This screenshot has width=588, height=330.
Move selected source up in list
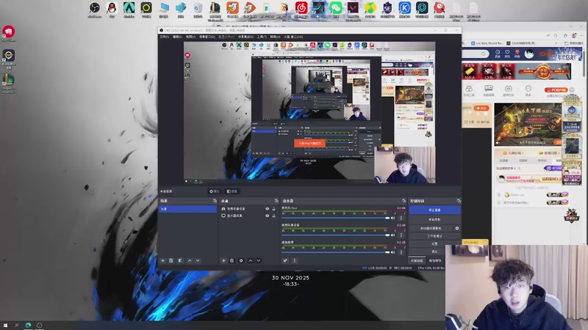pyautogui.click(x=251, y=260)
